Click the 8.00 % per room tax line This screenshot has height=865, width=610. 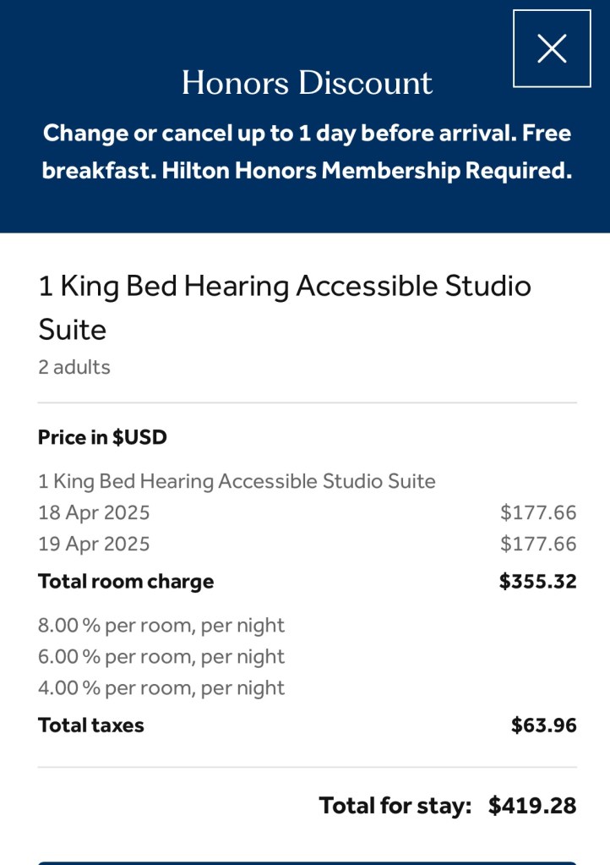click(x=161, y=626)
